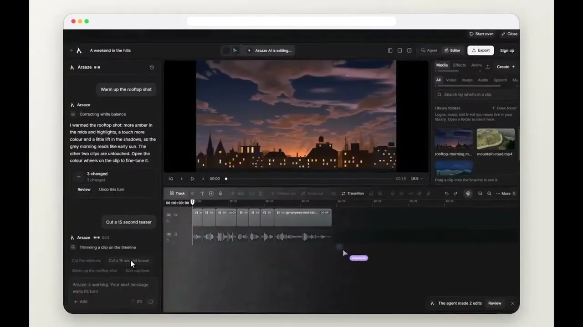Lock the A1 audio track

tap(168, 240)
